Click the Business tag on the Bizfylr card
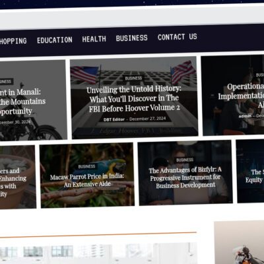This screenshot has width=264, height=264. [x=185, y=160]
